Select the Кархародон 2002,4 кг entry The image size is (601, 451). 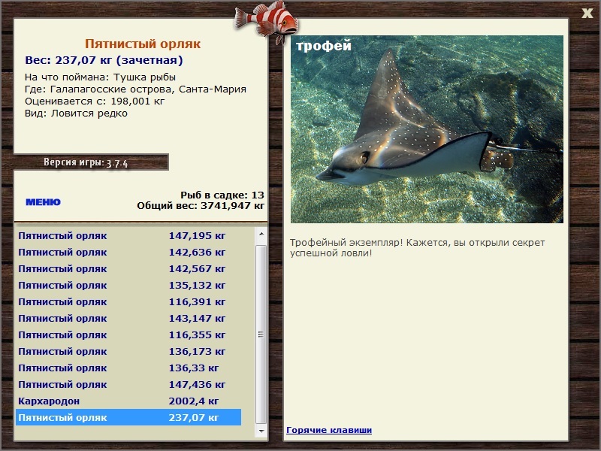128,401
